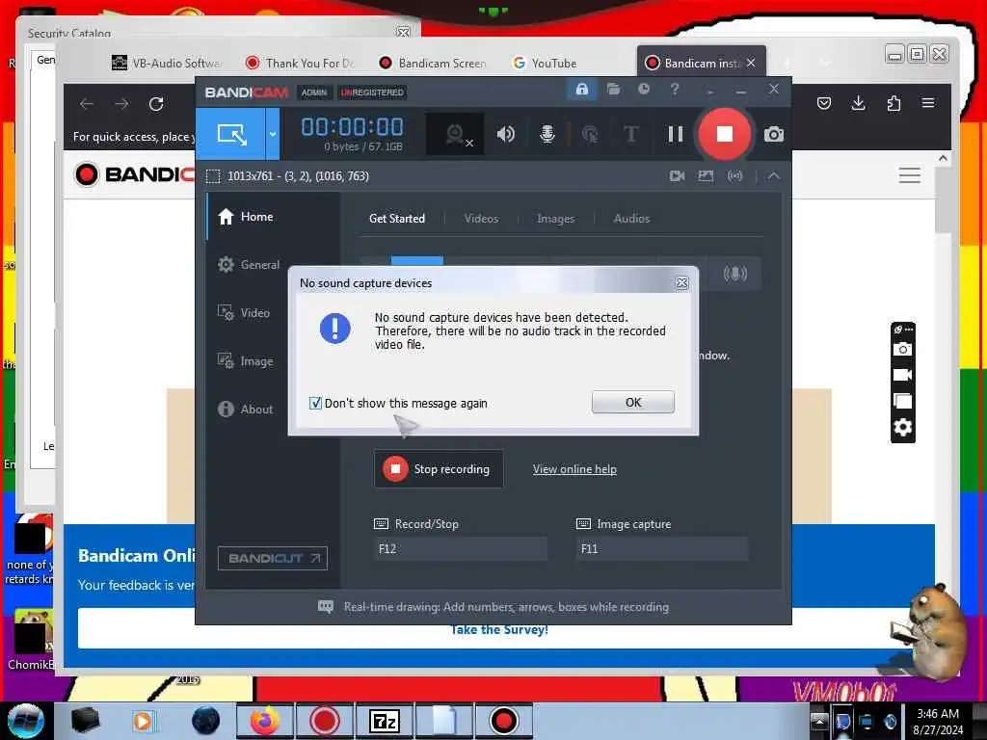
Task: Click the floating bar screenshot camera icon
Action: (902, 349)
